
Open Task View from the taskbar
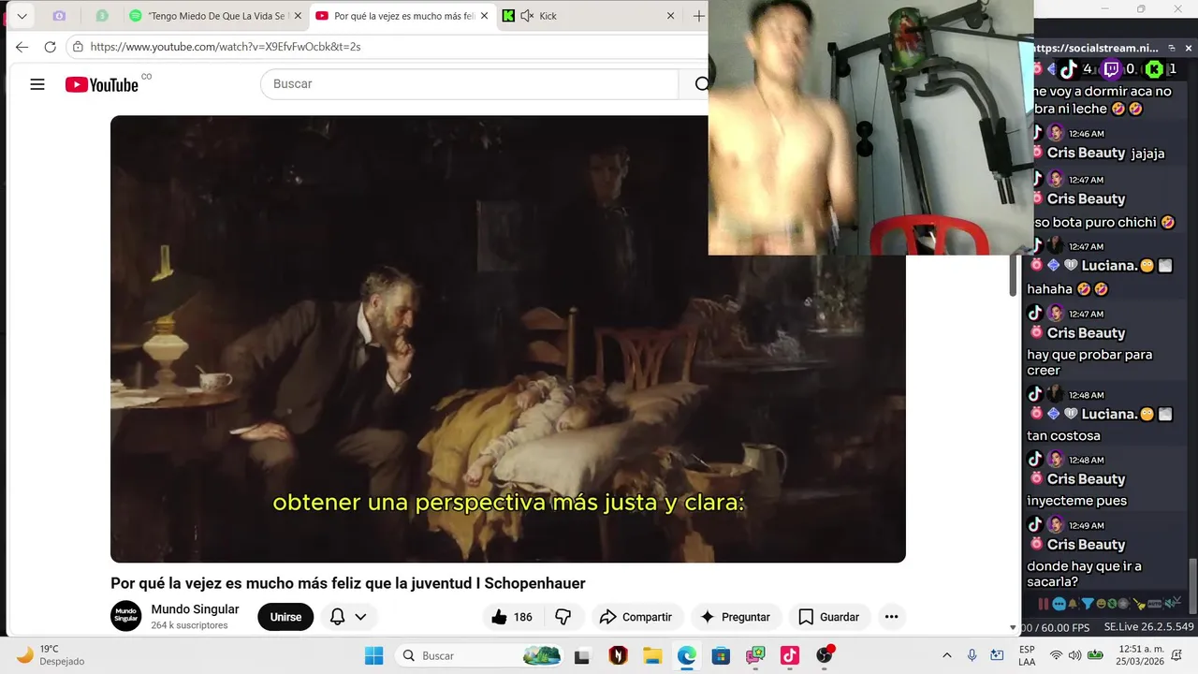(x=582, y=655)
